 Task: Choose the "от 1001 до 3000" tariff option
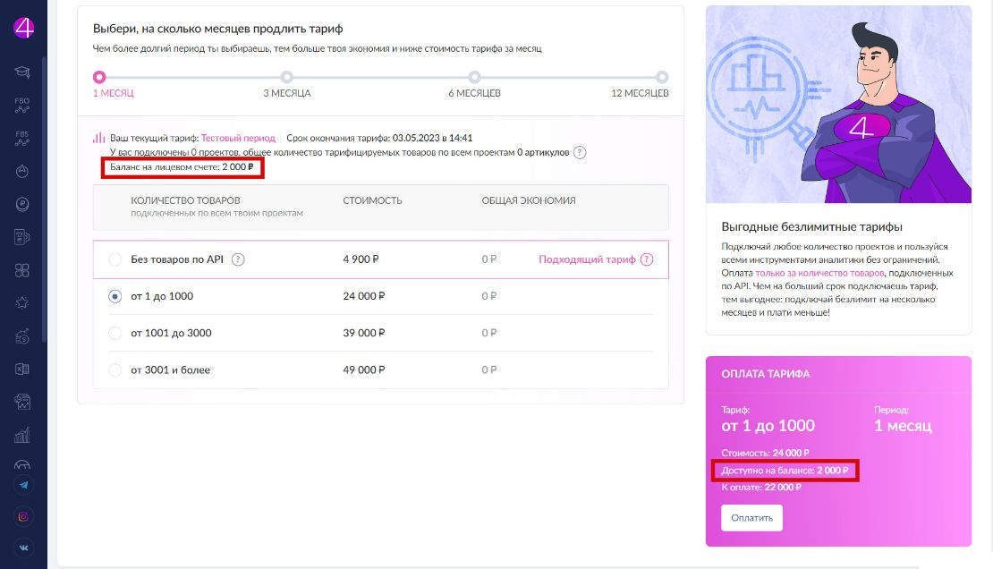click(115, 332)
